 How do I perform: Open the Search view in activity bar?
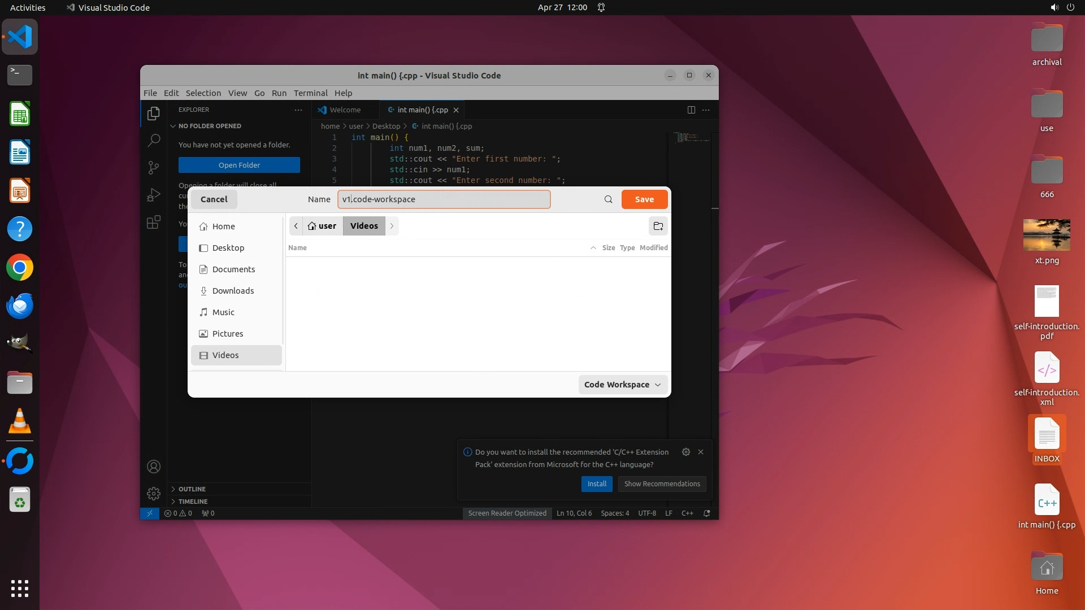point(154,140)
